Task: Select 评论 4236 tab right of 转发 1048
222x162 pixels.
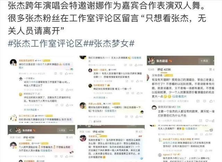Action: (29, 137)
